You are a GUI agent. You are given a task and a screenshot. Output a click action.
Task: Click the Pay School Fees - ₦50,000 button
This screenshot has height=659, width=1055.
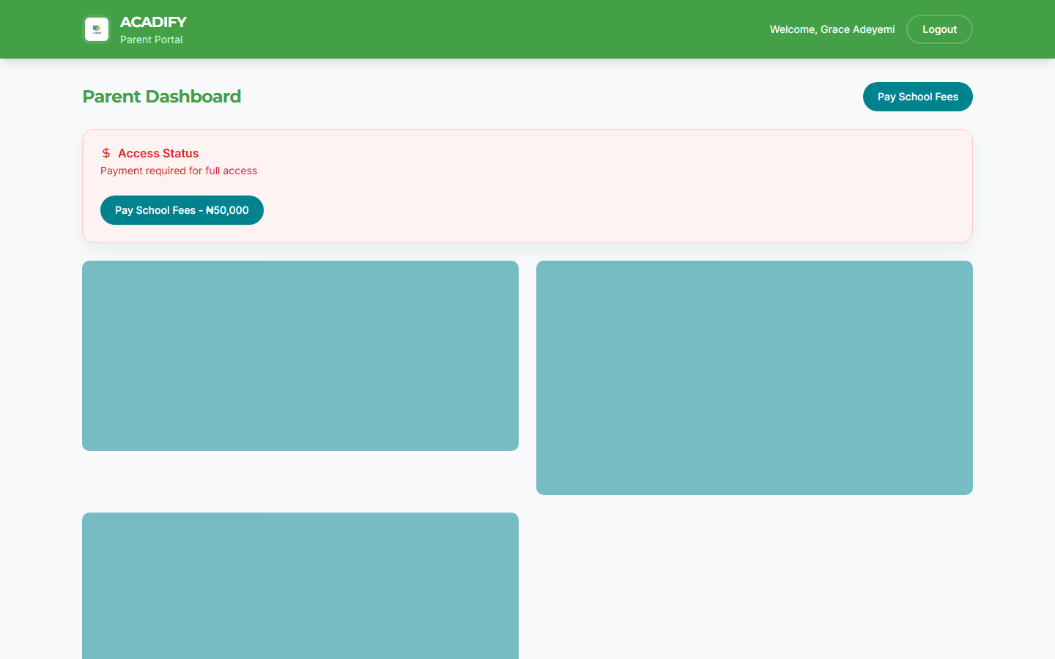(x=182, y=210)
